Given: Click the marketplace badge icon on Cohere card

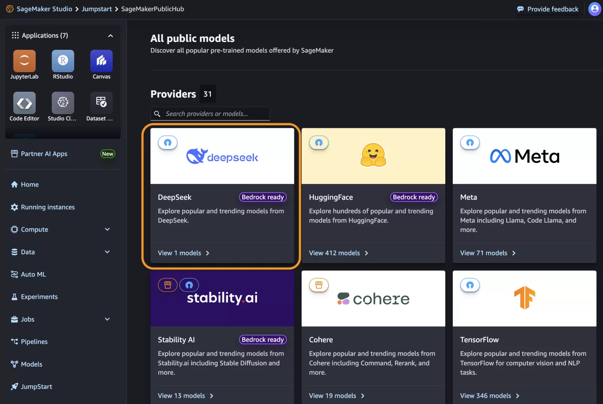Looking at the screenshot, I should (319, 285).
